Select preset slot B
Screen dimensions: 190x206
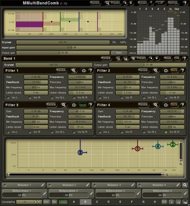pyautogui.click(x=85, y=202)
